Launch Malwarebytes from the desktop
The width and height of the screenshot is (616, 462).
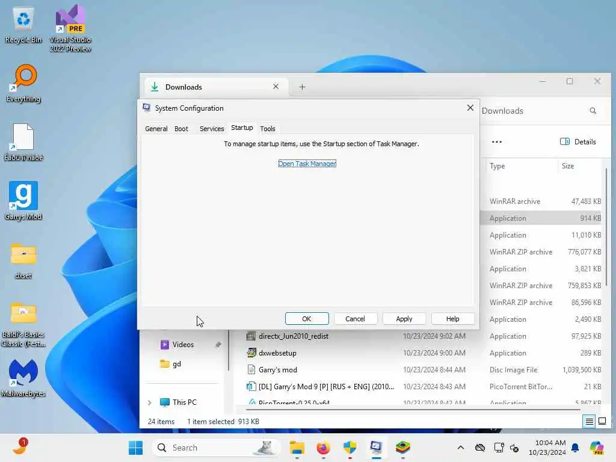pos(23,378)
